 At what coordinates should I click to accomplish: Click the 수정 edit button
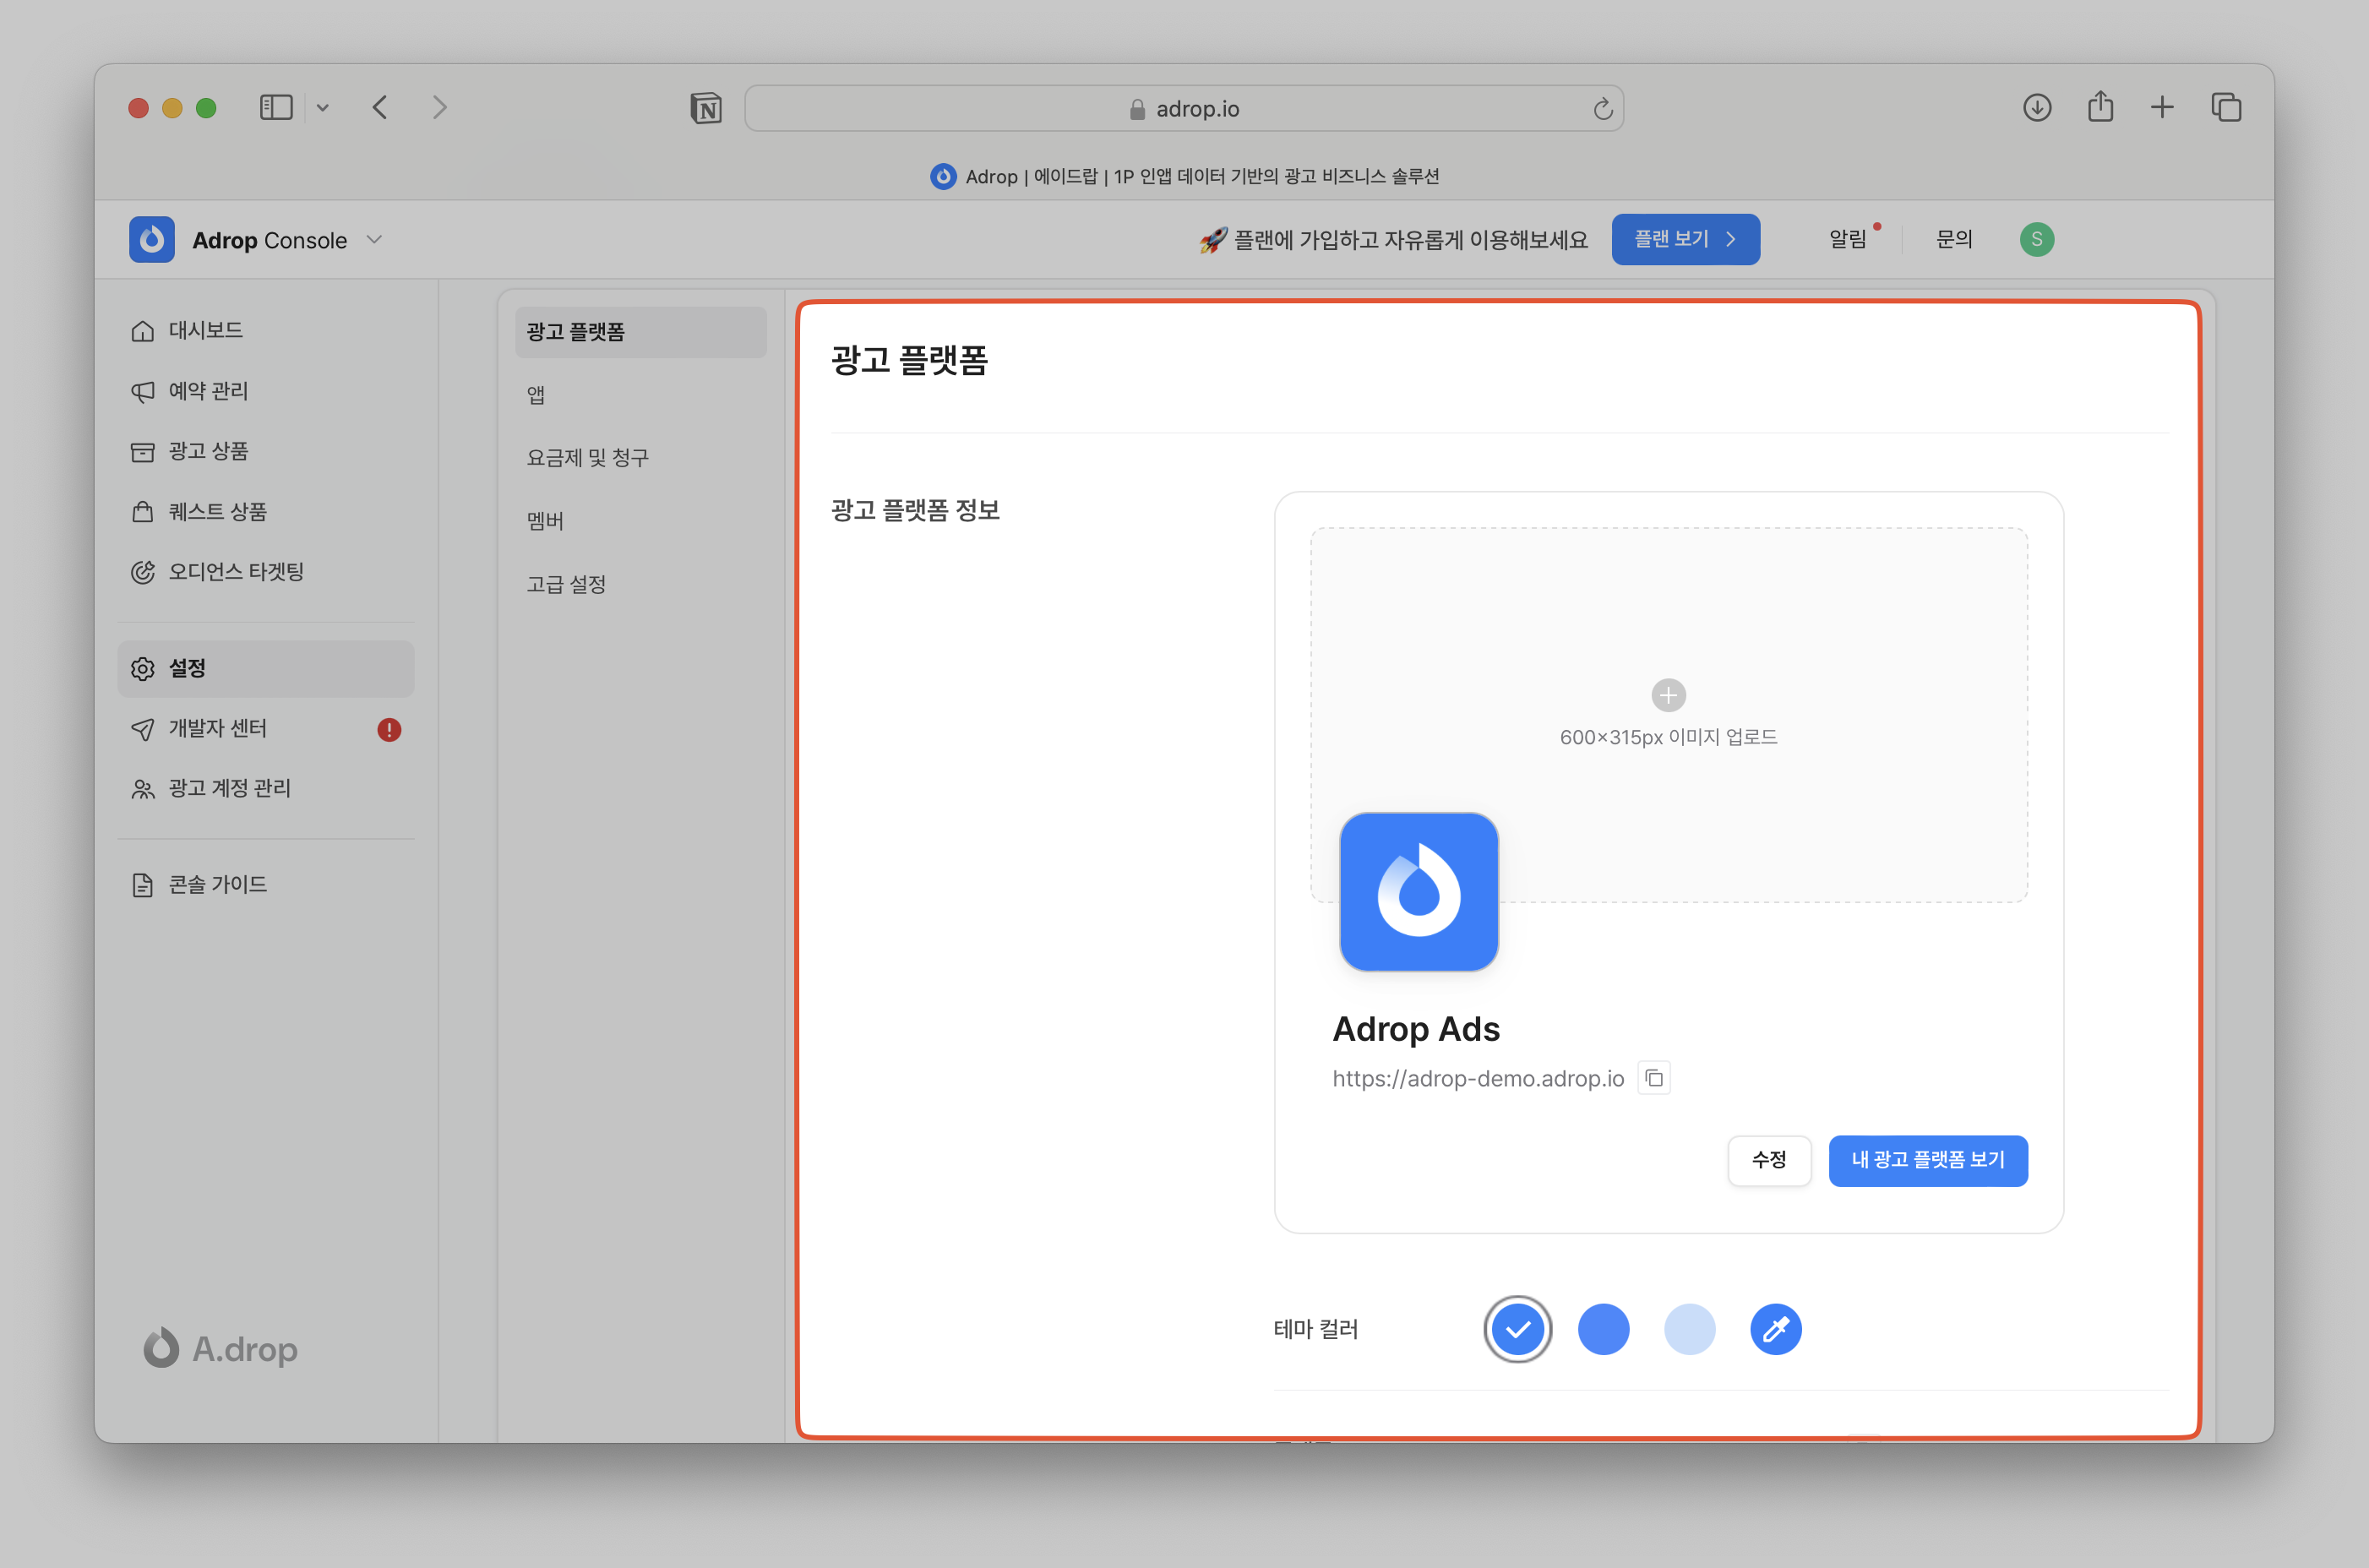[x=1768, y=1160]
